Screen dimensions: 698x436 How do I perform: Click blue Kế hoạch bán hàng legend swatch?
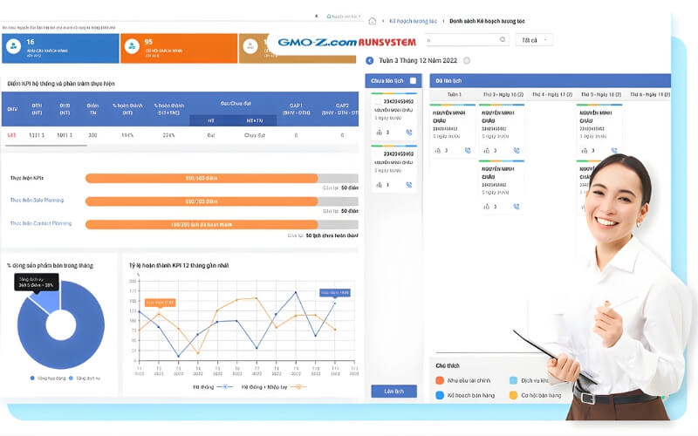click(440, 395)
